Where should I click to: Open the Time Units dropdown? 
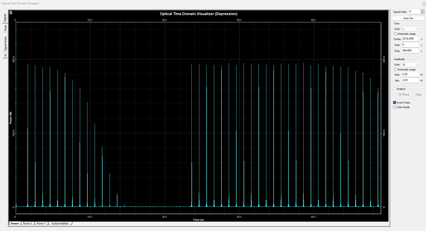pyautogui.click(x=410, y=29)
